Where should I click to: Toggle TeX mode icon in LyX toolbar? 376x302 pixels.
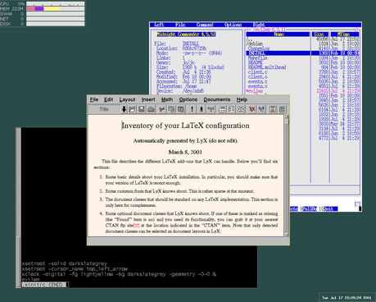point(251,109)
